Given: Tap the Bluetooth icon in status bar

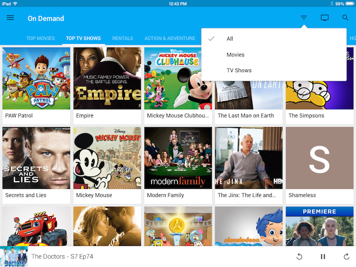Looking at the screenshot, I should point(332,4).
